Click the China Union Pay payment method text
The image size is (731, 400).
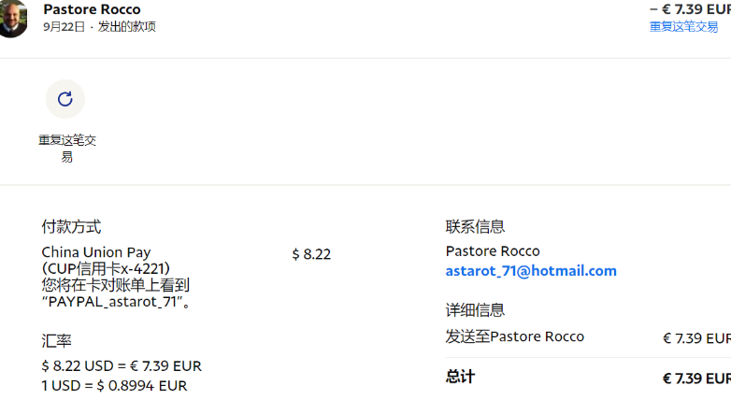[96, 252]
